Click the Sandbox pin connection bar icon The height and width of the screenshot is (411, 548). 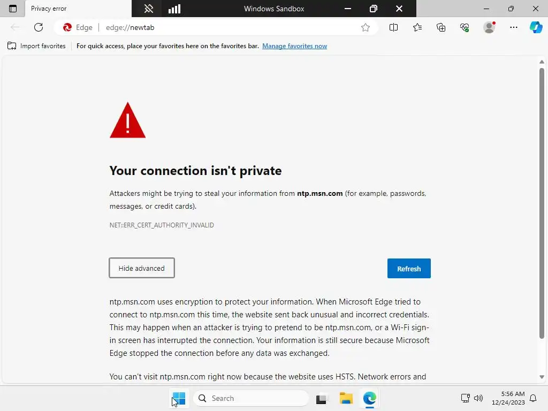click(x=149, y=9)
